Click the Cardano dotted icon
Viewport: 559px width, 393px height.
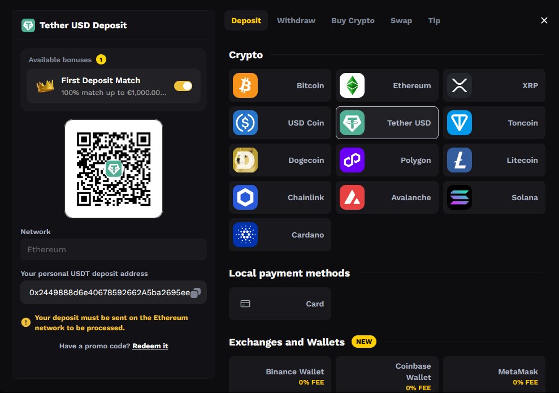coord(245,235)
